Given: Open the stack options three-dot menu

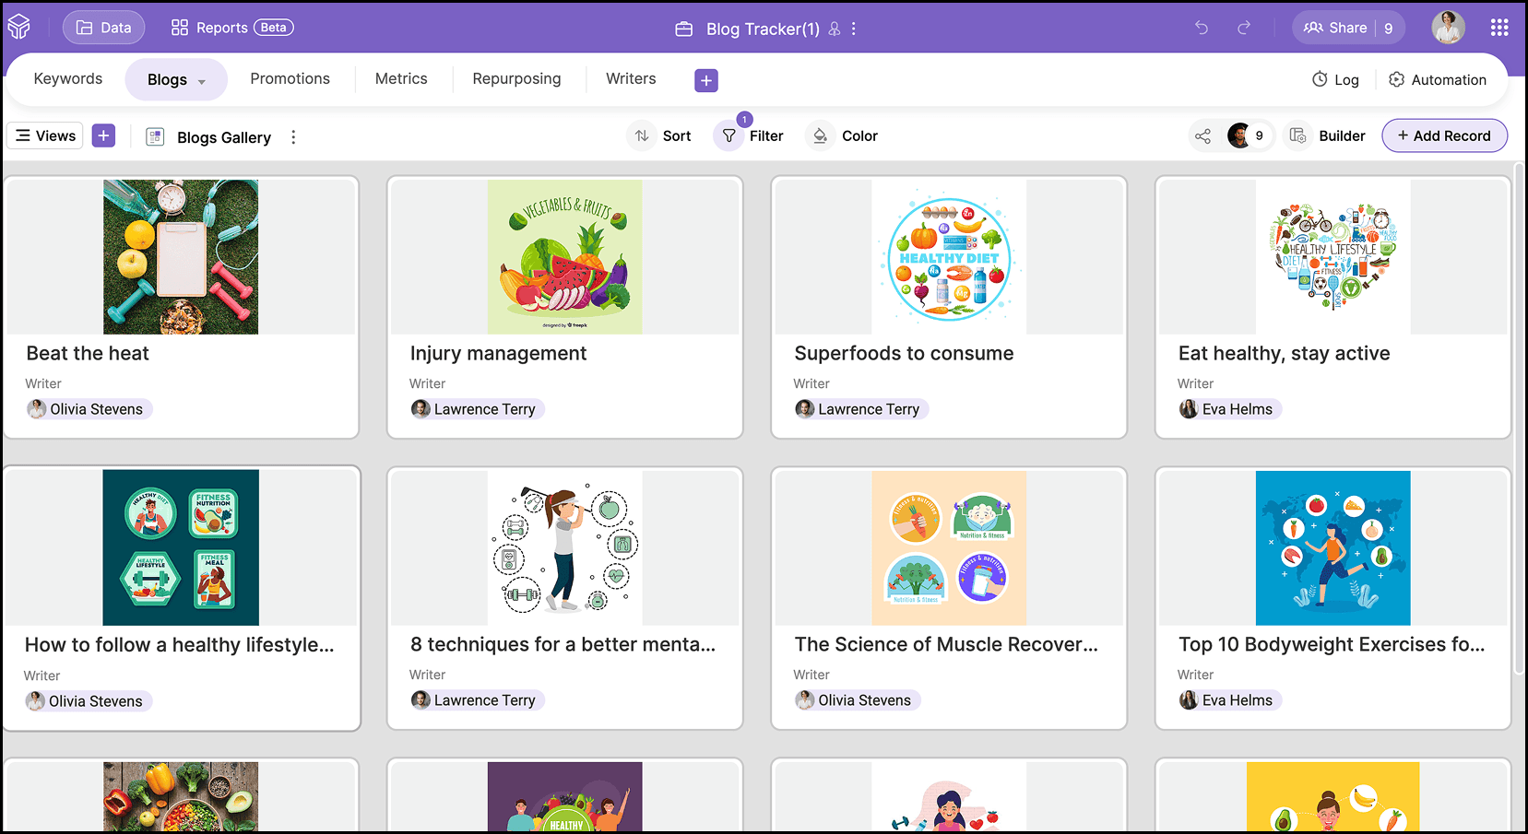Looking at the screenshot, I should [854, 29].
